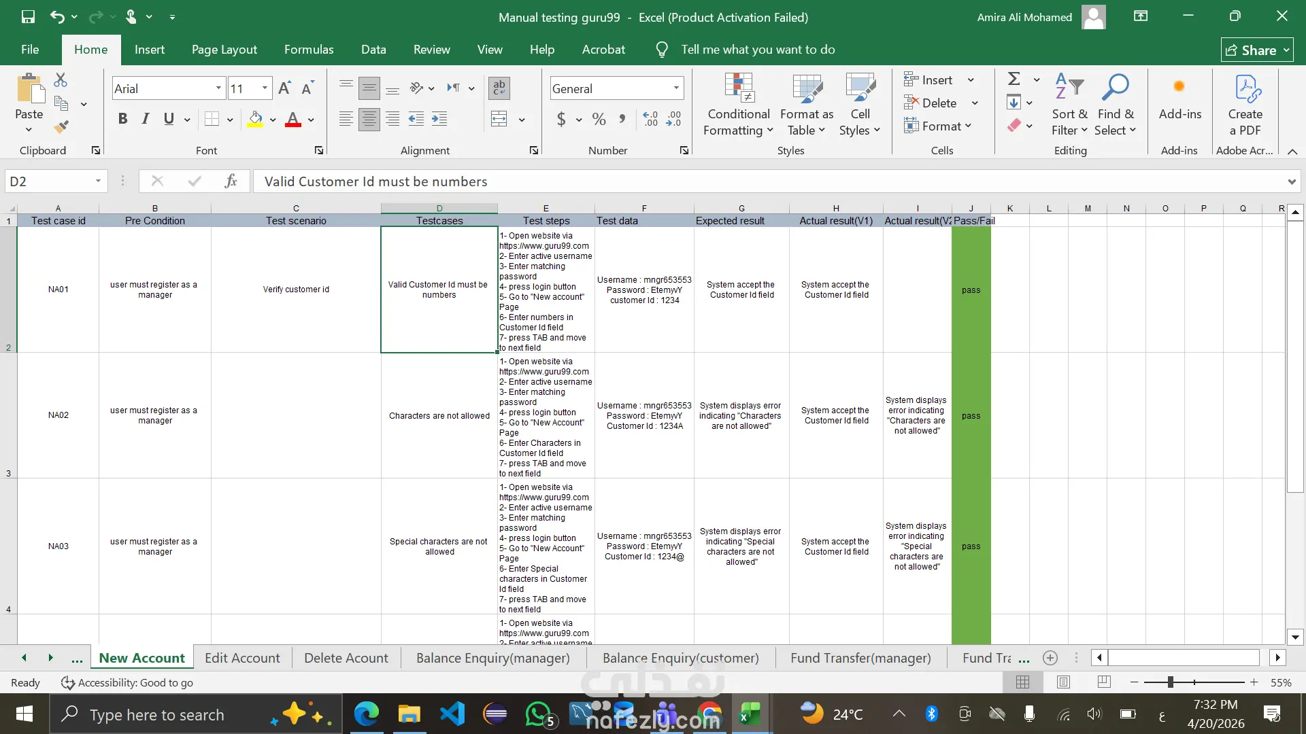This screenshot has width=1306, height=734.
Task: Cut selection with the scissors icon
Action: click(61, 80)
